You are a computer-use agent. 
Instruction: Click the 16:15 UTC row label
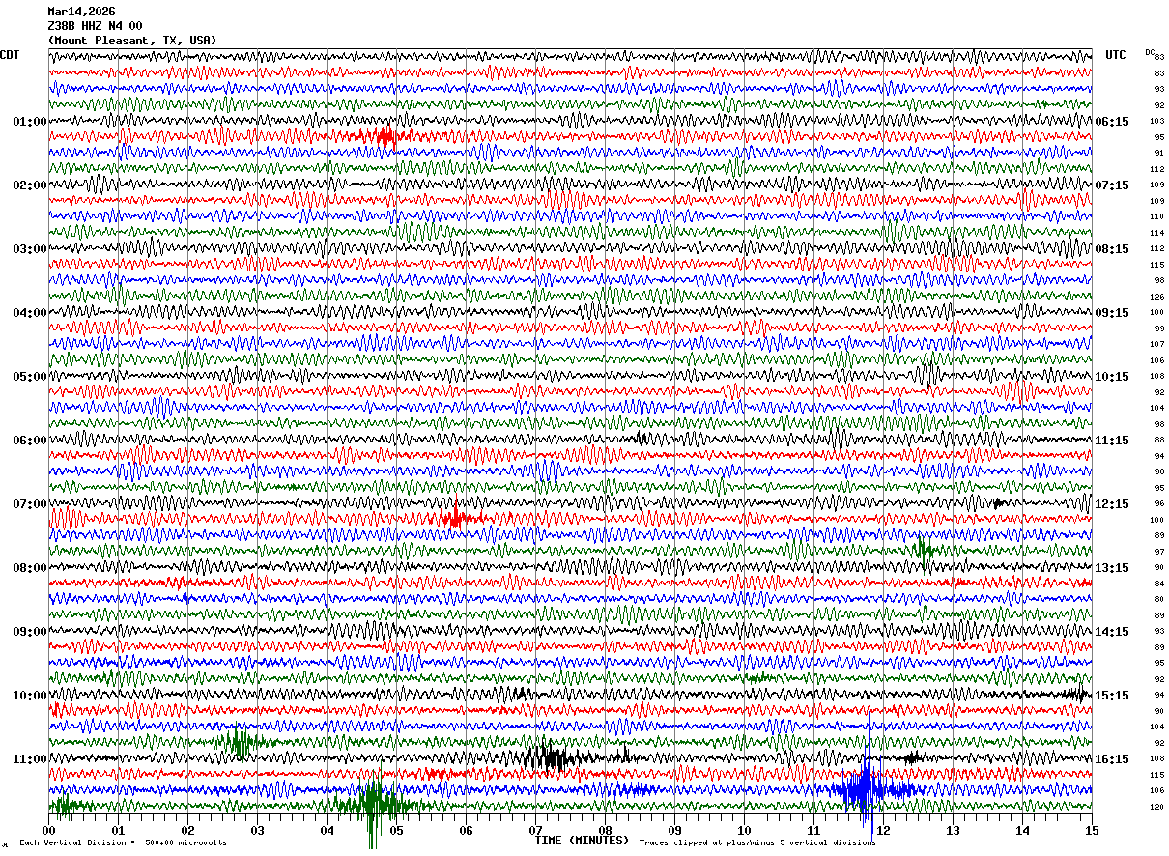pos(1113,759)
